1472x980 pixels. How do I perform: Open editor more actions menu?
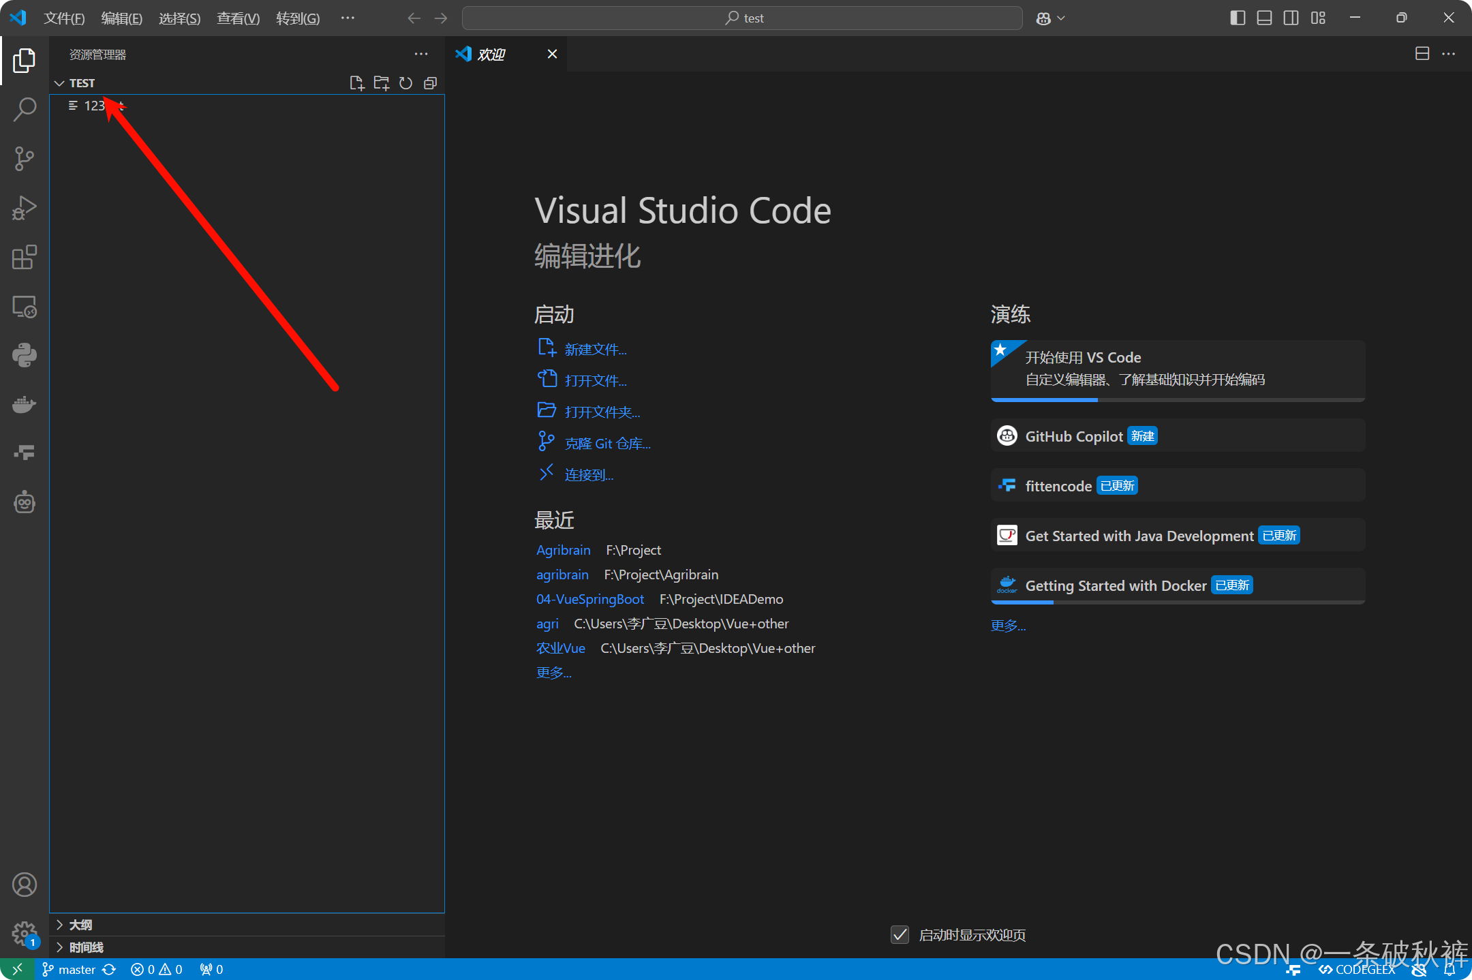pyautogui.click(x=1449, y=54)
